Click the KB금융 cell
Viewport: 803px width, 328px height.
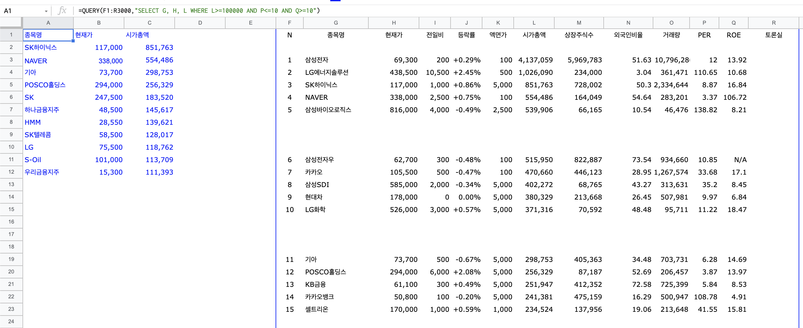point(336,284)
